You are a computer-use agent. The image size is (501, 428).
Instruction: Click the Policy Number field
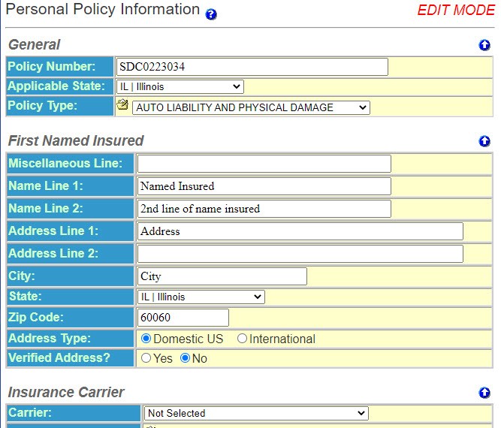[x=252, y=67]
